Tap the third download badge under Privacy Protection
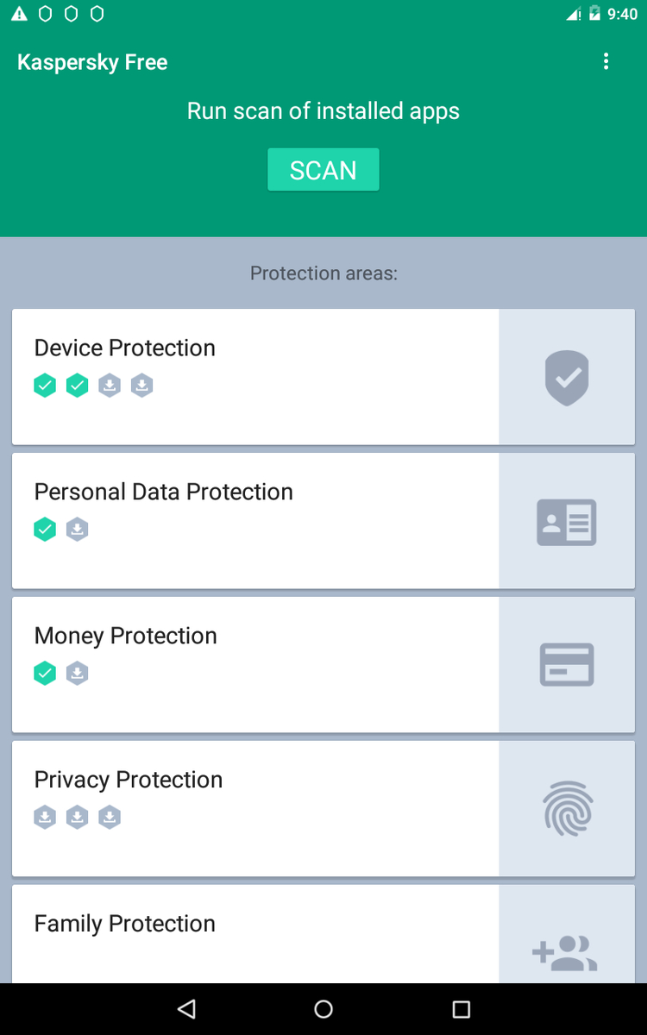Screen dimensions: 647x1035 pos(110,817)
